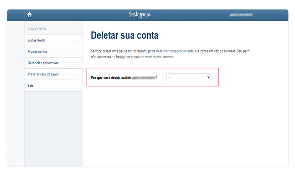Open Preferências de Email in sidebar
The height and width of the screenshot is (176, 295).
53,74
